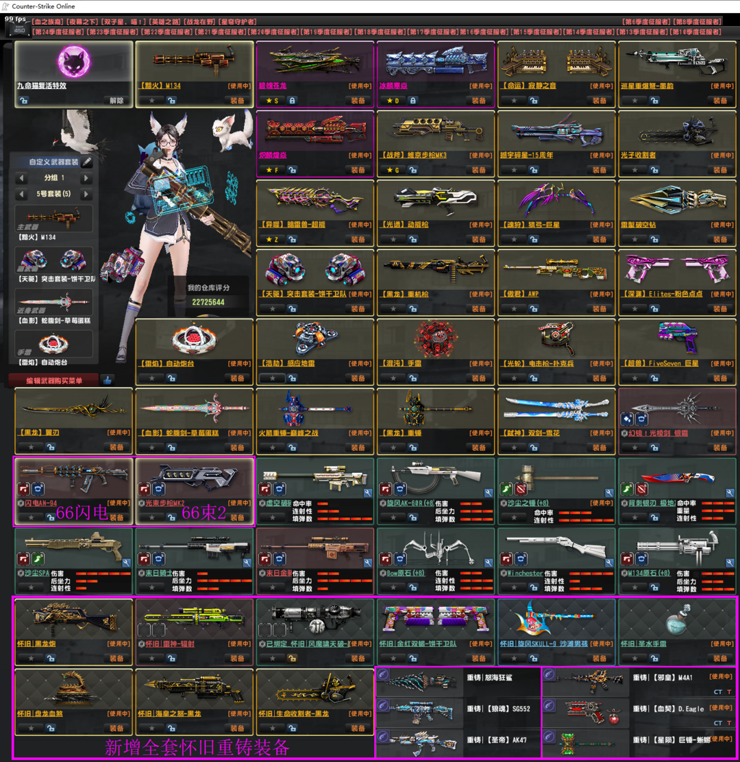The image size is (740, 762).
Task: Click the [第10季度征服者] title
Action: coord(695,32)
